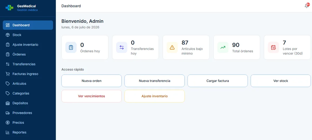Click the yellow Ajuste inventario quick-access button
Image resolution: width=312 pixels, height=140 pixels.
click(x=154, y=96)
